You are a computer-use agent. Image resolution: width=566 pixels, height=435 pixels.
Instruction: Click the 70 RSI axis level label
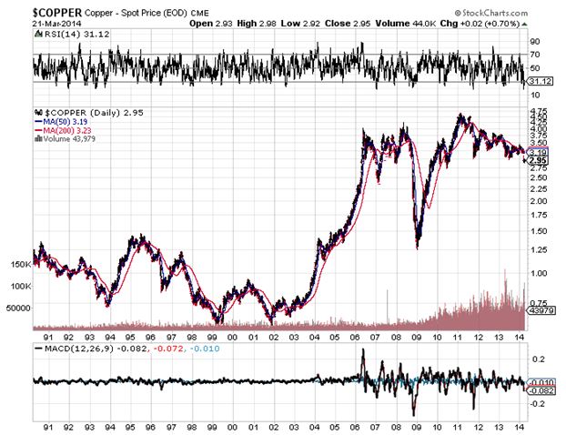535,55
